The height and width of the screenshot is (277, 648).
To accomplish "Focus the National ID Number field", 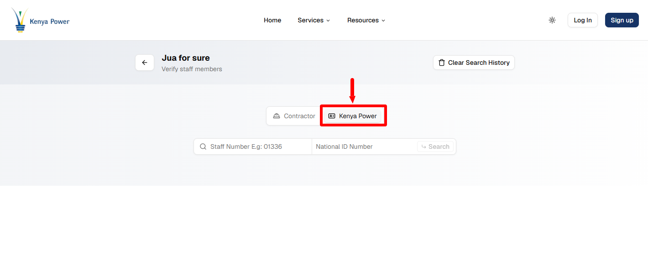I will [364, 146].
